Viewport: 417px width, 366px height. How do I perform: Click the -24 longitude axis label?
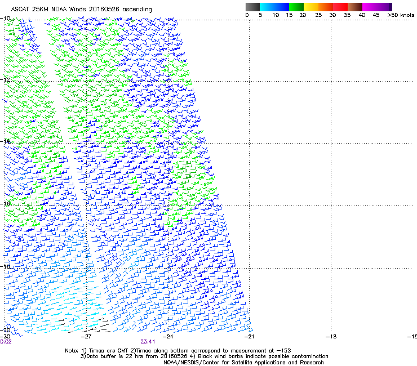click(168, 337)
